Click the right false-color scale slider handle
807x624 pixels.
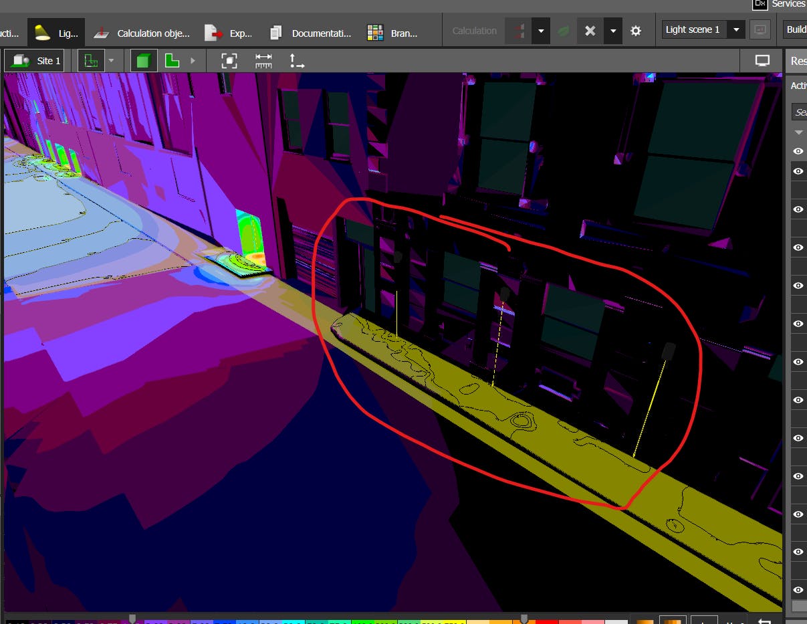coord(524,619)
